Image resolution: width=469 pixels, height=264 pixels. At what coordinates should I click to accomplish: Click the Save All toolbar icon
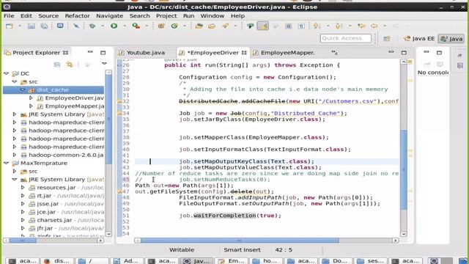coord(44,26)
